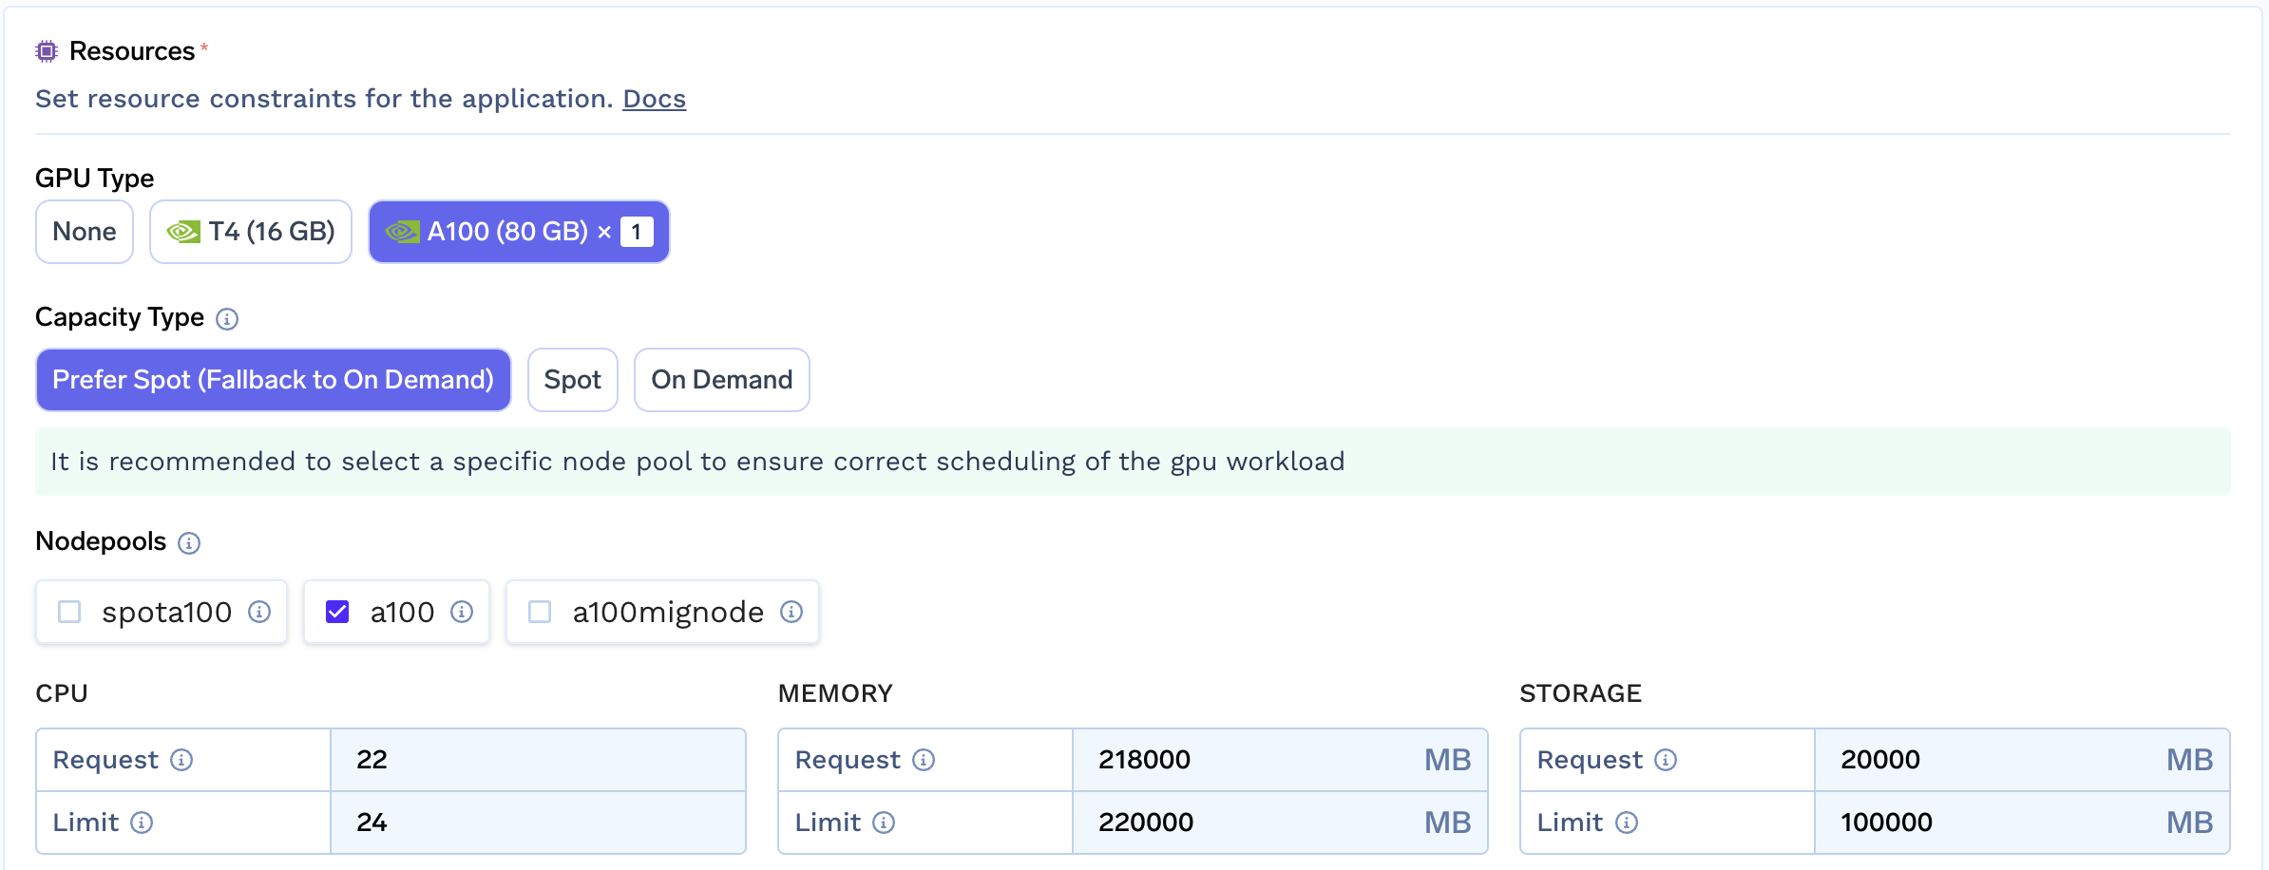The height and width of the screenshot is (870, 2269).
Task: Click the CPU Request info icon
Action: click(x=184, y=760)
